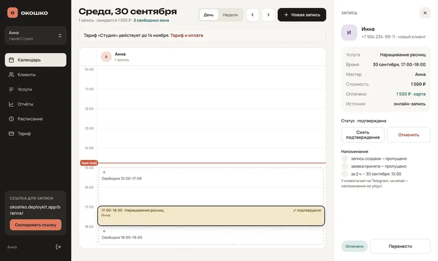Go to Расписание section
Screen dimensions: 438x261
pyautogui.click(x=35, y=119)
